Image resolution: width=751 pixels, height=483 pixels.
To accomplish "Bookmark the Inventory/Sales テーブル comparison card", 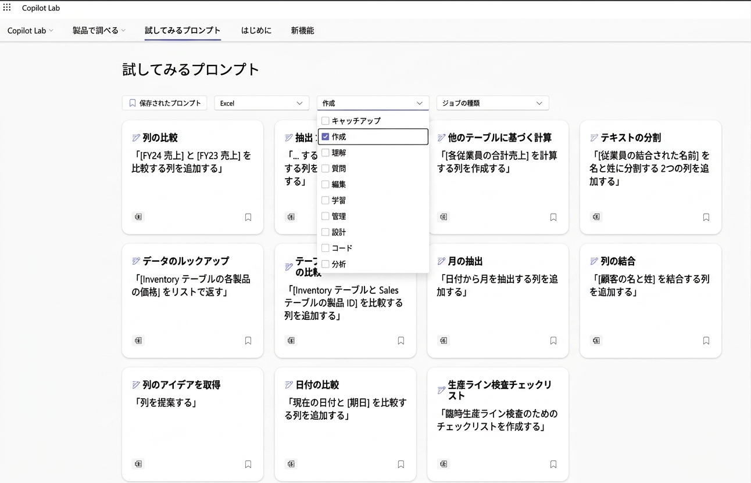I will click(x=401, y=341).
